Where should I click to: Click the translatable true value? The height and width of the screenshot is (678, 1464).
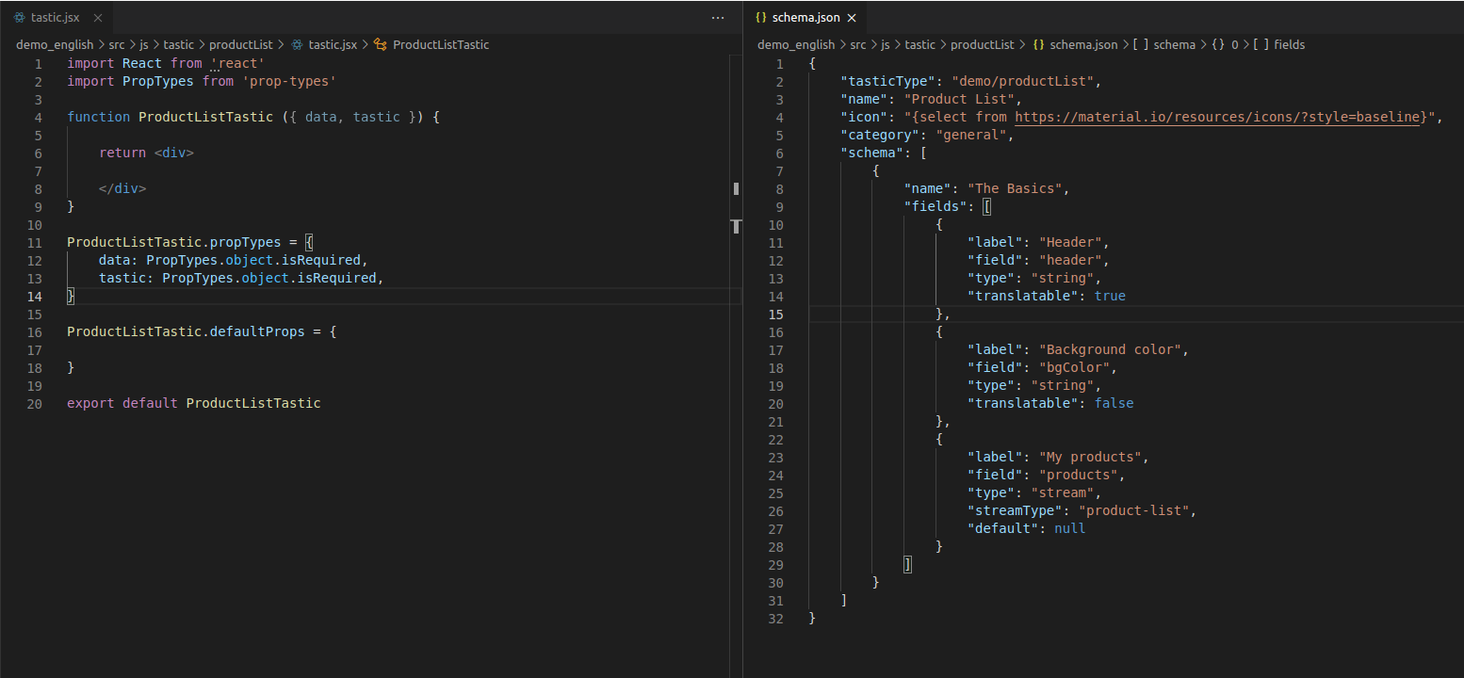point(1110,296)
